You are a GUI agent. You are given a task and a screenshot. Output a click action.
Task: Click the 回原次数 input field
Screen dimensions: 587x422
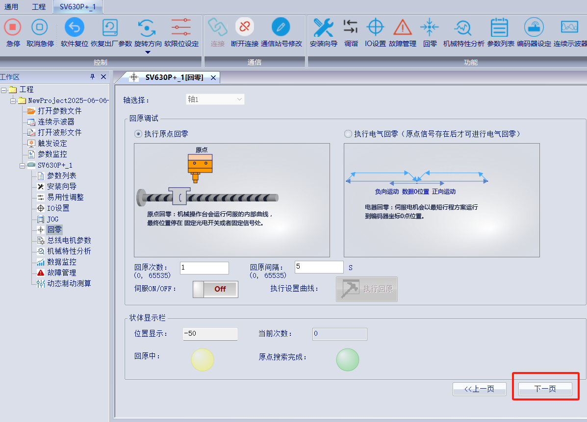(x=204, y=268)
